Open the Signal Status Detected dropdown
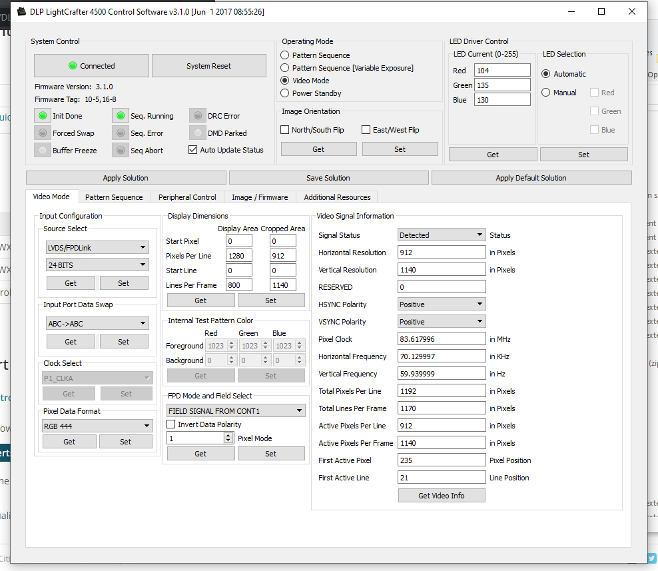Viewport: 658px width, 571px height. point(442,235)
